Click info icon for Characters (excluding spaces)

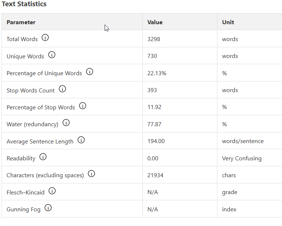[x=91, y=174]
